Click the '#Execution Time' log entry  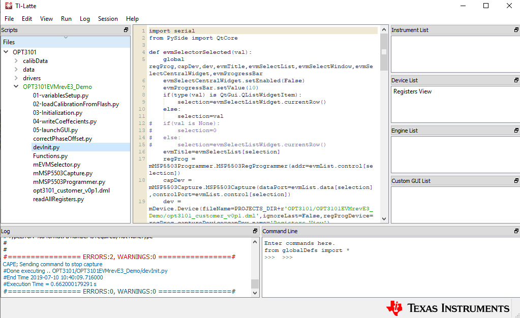50,284
